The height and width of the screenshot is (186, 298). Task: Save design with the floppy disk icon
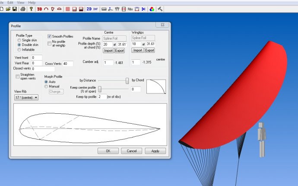click(x=15, y=9)
